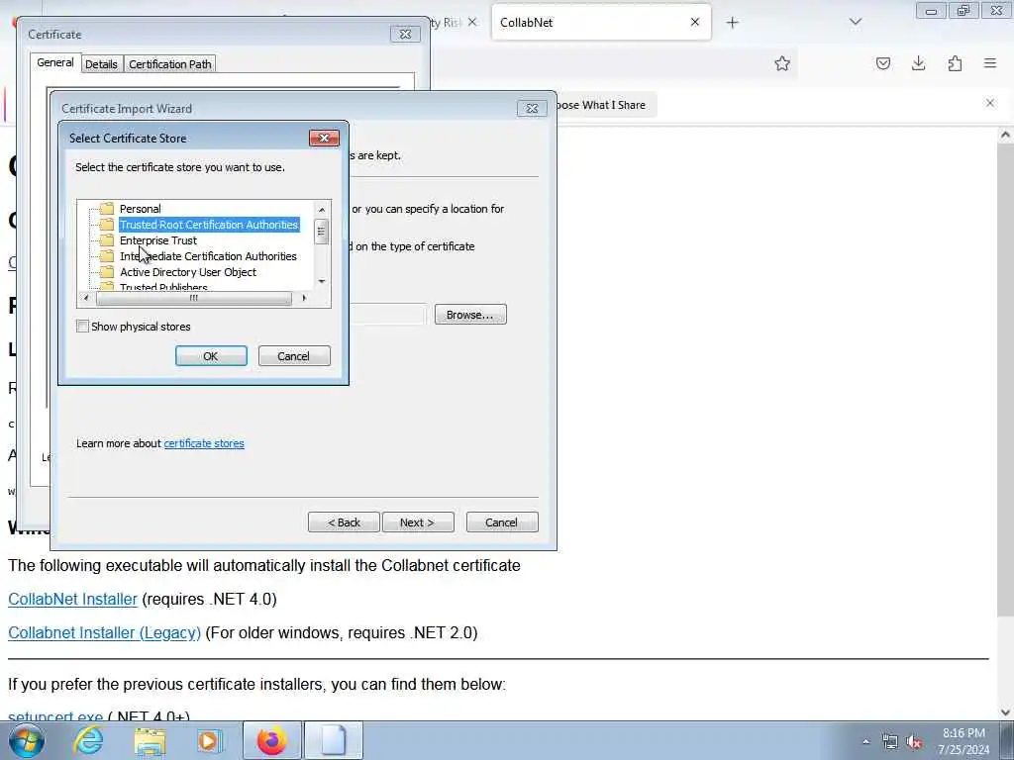Close Select Certificate Store with red X
This screenshot has height=760, width=1014.
coord(324,138)
